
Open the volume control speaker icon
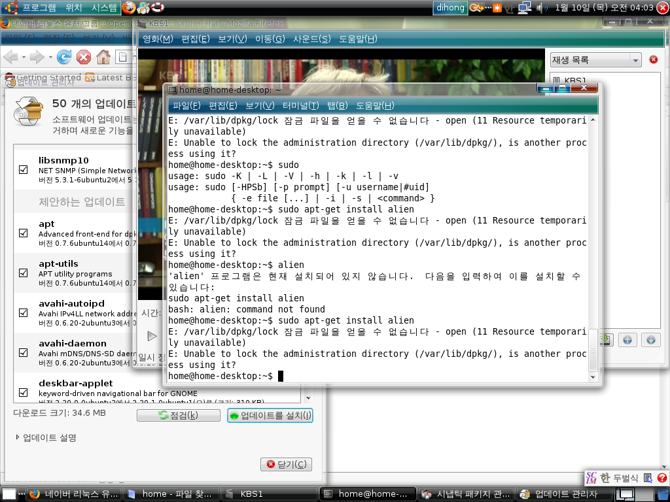click(541, 8)
